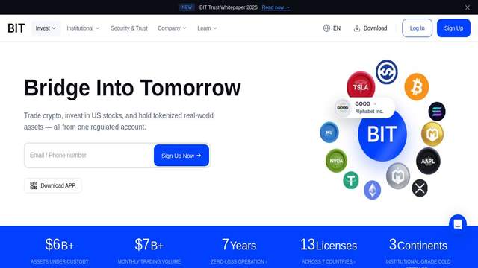This screenshot has width=478, height=268.
Task: Click the Download link in header
Action: pyautogui.click(x=370, y=28)
